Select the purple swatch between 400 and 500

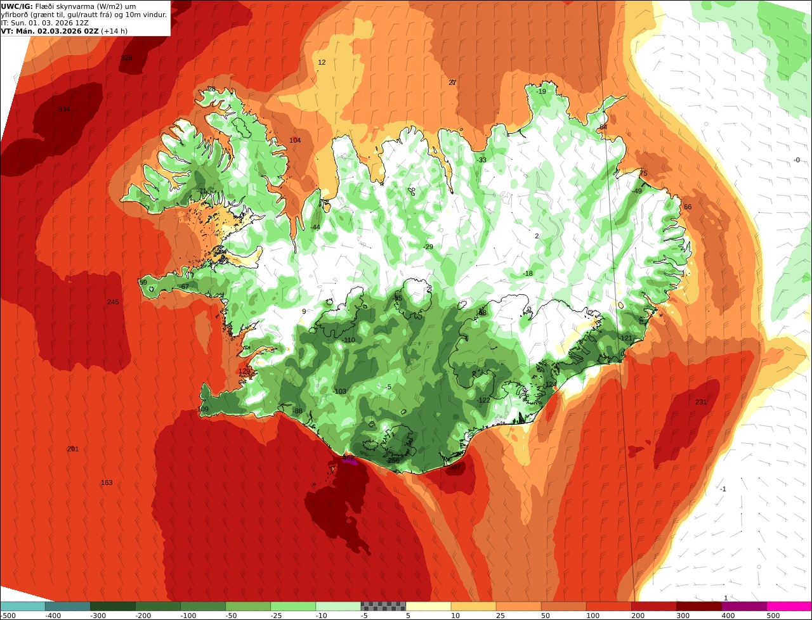[744, 606]
